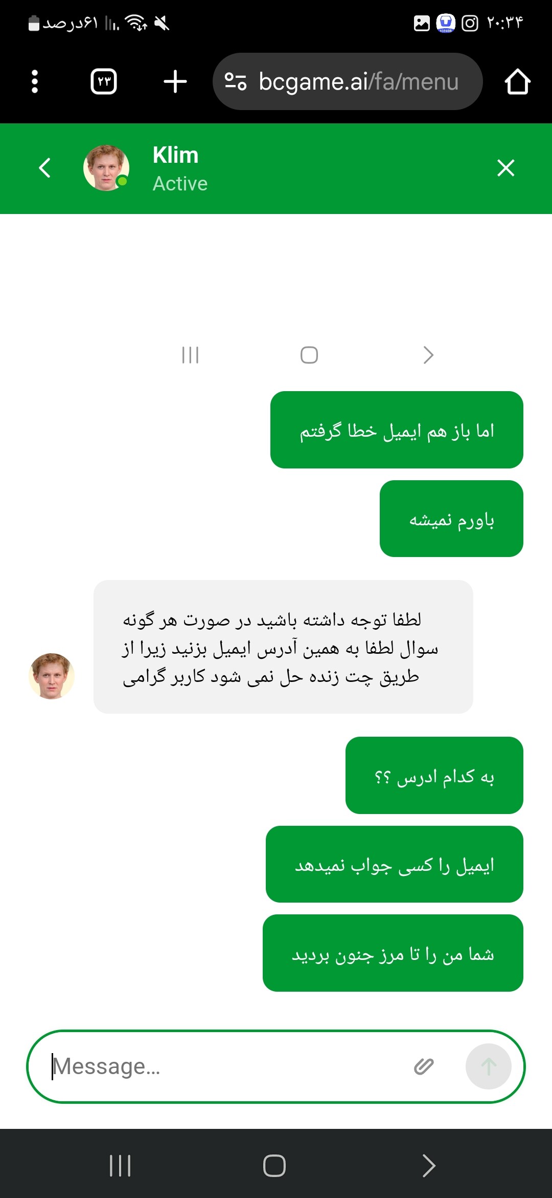Tap agent avatar beside gray message

tap(52, 676)
